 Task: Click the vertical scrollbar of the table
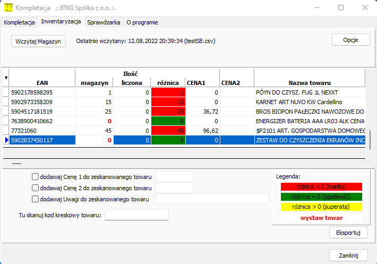(371, 114)
